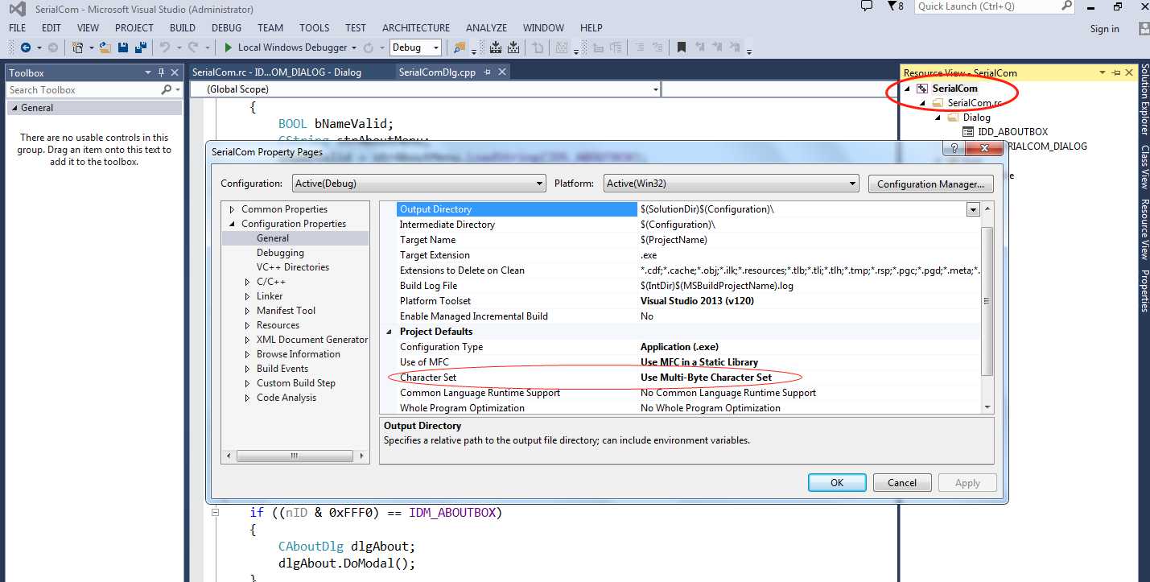
Task: Select the VC++ Directories property page
Action: click(293, 267)
